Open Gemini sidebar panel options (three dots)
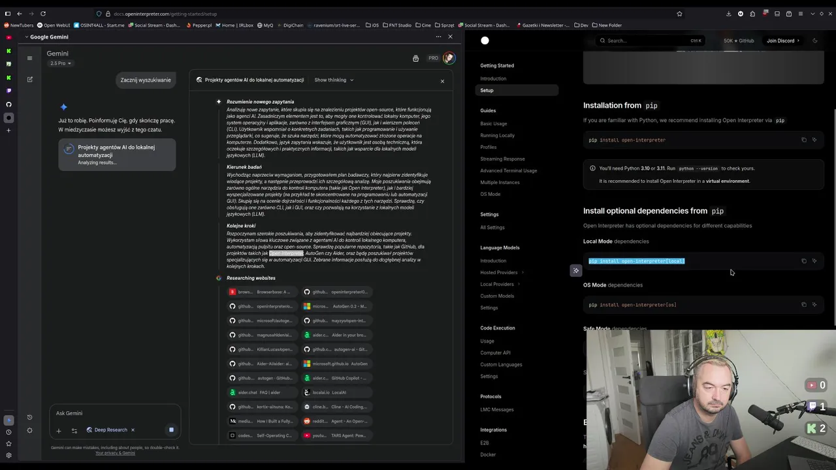 click(438, 37)
